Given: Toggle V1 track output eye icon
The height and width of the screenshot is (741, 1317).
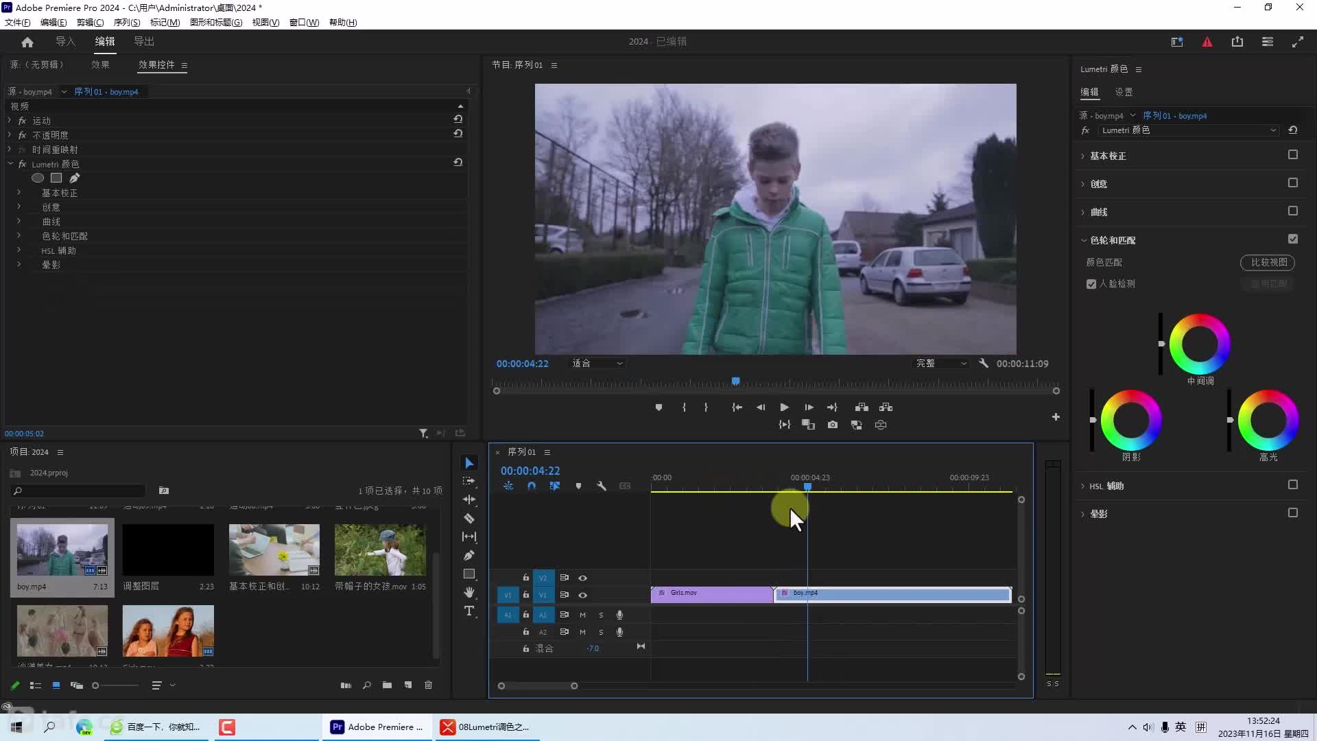Looking at the screenshot, I should [582, 596].
